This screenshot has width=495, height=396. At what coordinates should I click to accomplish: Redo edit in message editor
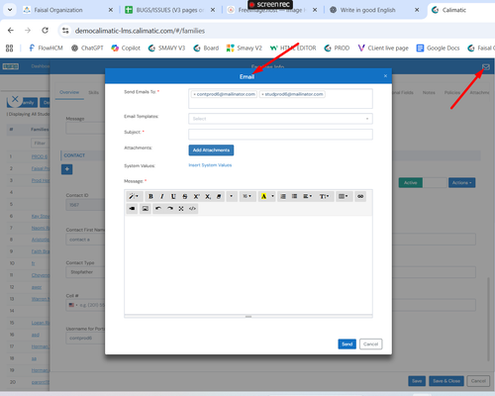point(170,209)
